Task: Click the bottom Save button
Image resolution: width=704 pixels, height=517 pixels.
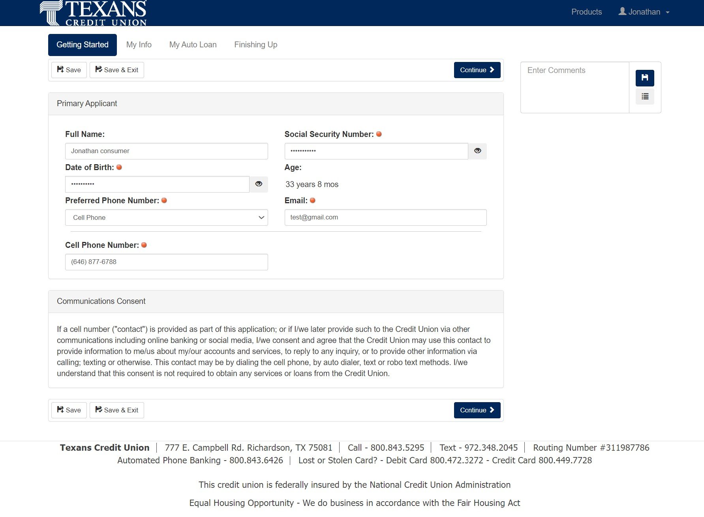Action: [x=69, y=410]
